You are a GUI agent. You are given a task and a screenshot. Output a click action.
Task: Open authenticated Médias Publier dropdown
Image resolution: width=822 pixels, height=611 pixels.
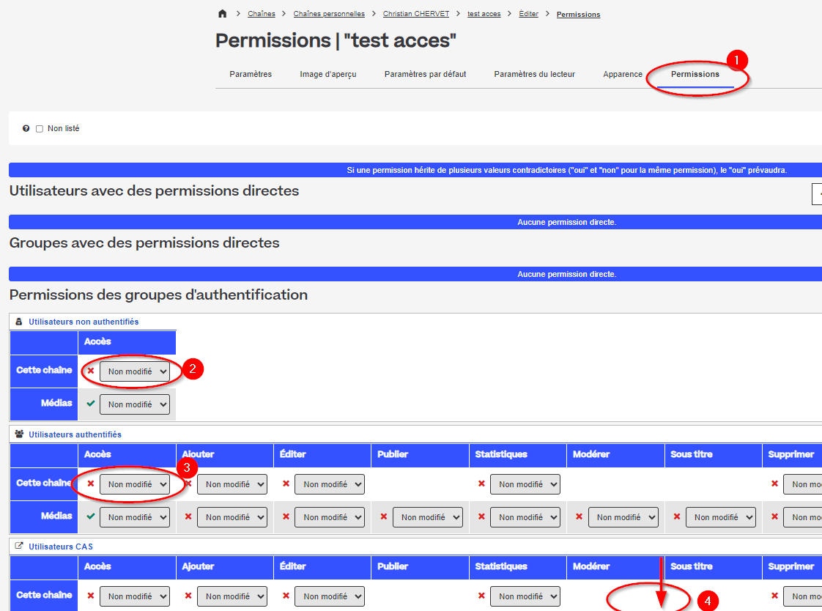(x=427, y=517)
